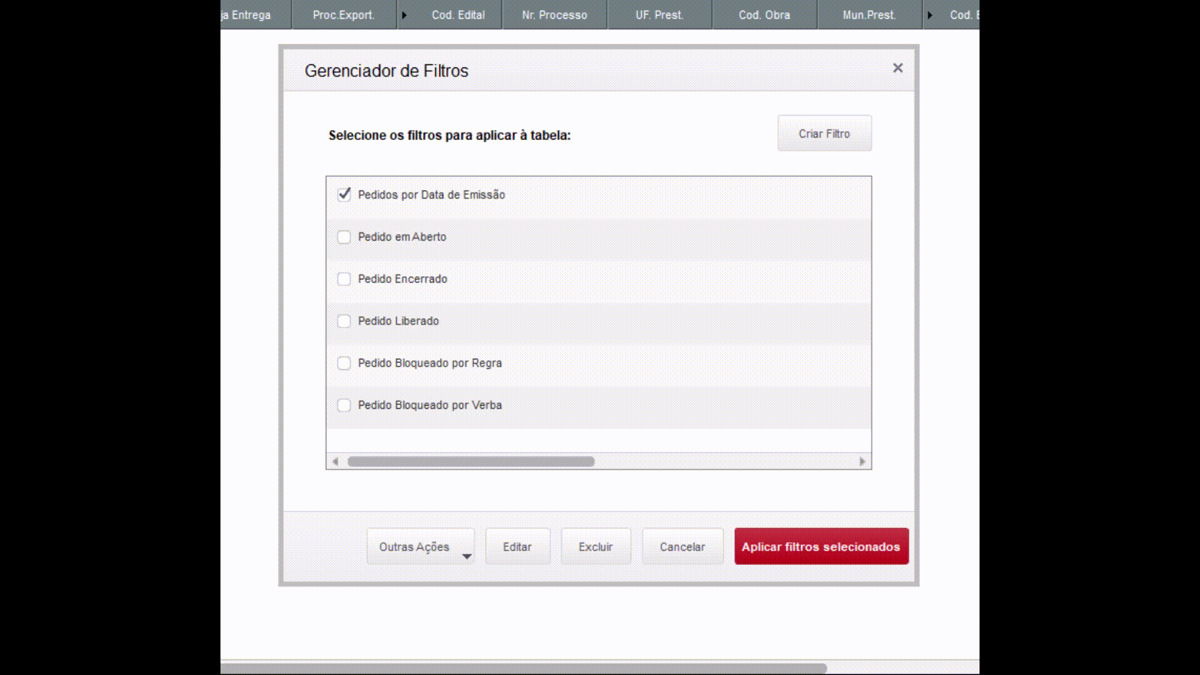
Task: Apply filters with Aplicar filtros selecionados
Action: tap(821, 547)
